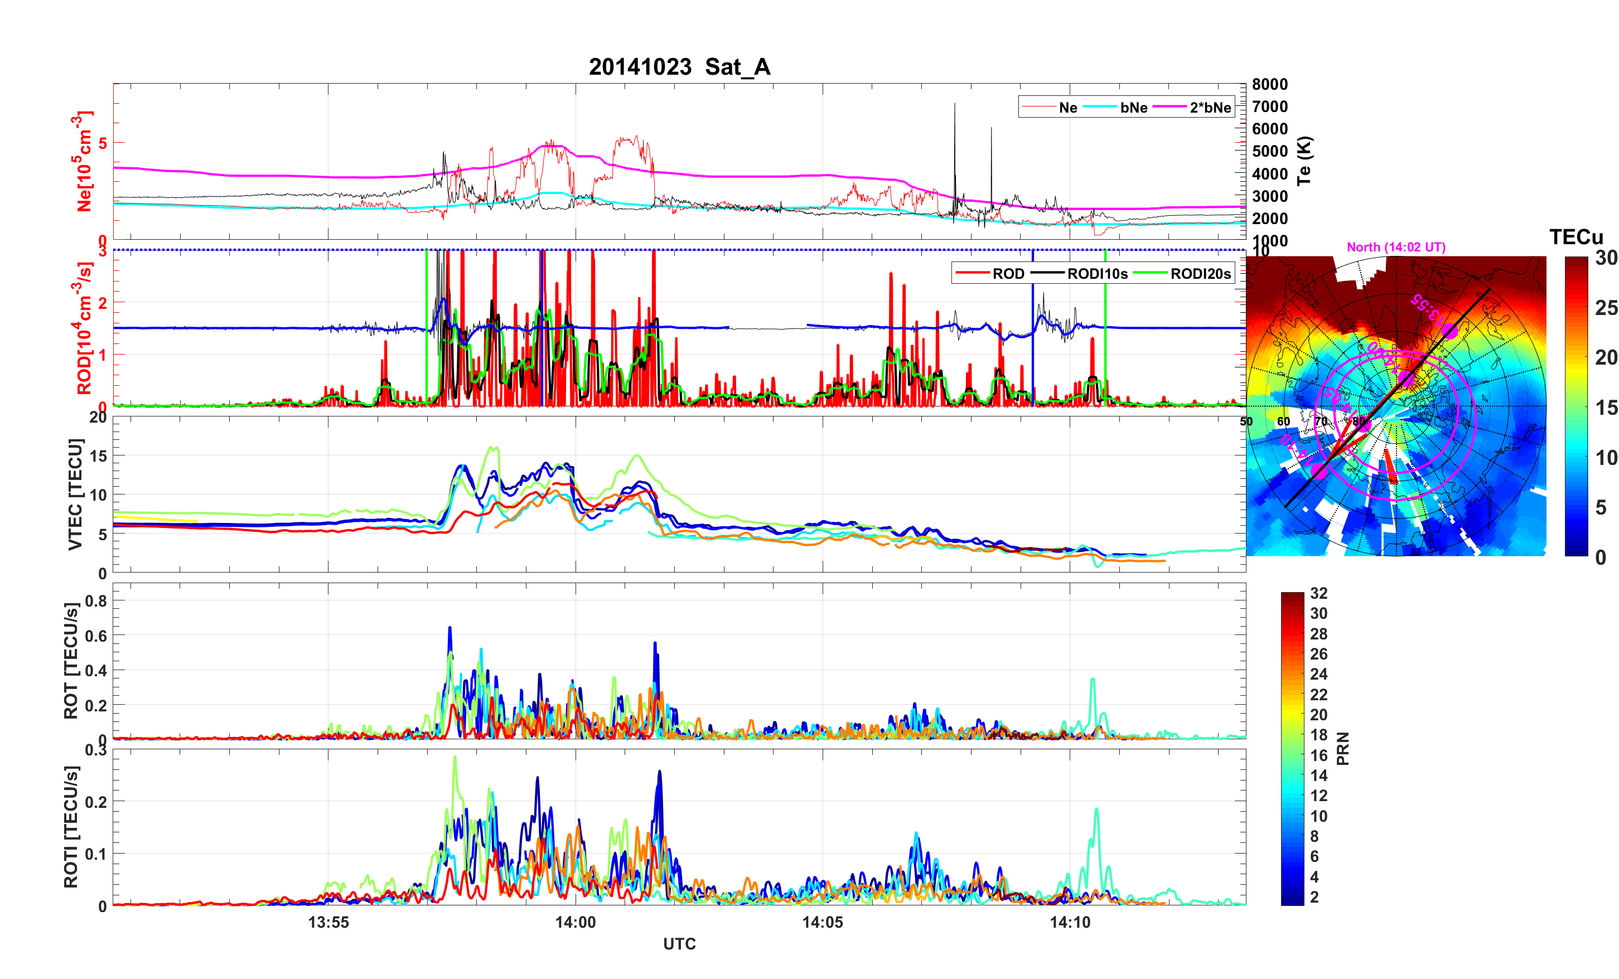Click the 14:10 tick label on the time axis

pos(1069,923)
